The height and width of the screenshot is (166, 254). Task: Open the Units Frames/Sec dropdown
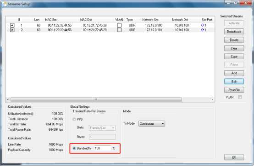(x=102, y=128)
